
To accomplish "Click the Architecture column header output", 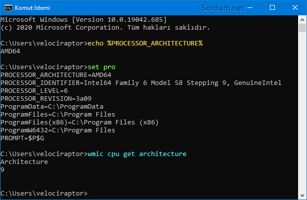I will 24,161.
